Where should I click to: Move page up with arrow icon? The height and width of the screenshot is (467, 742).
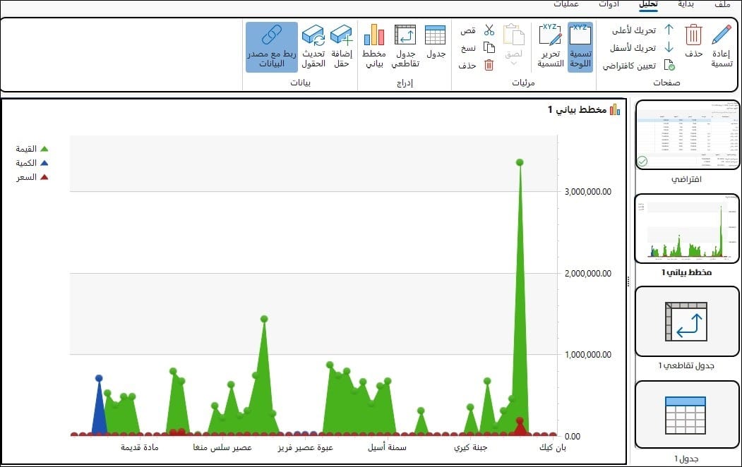669,30
